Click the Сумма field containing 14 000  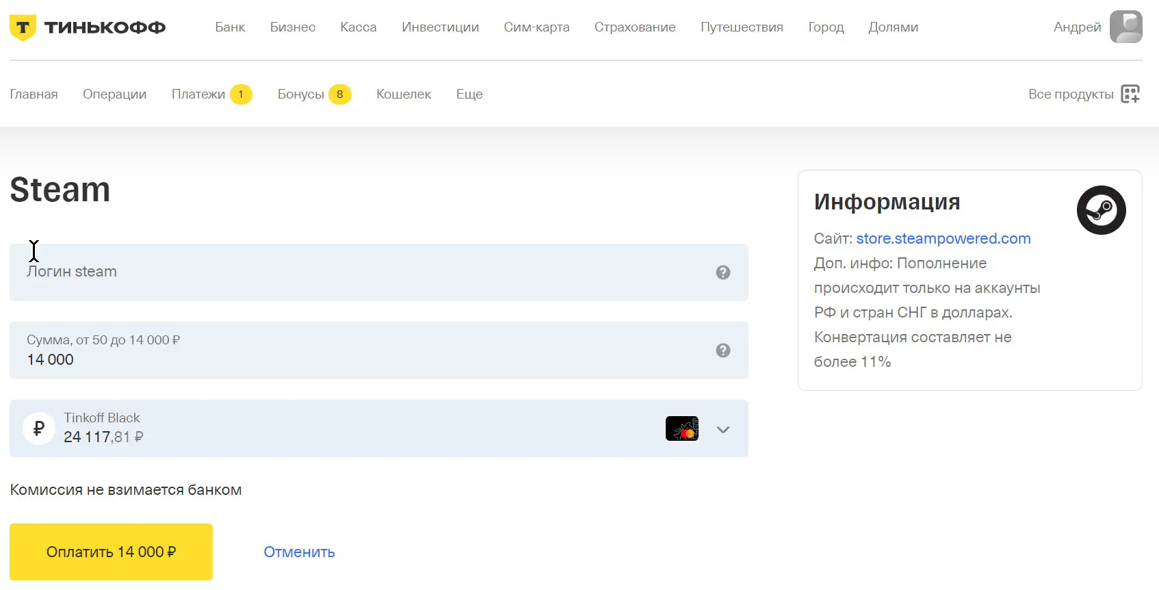pos(379,350)
